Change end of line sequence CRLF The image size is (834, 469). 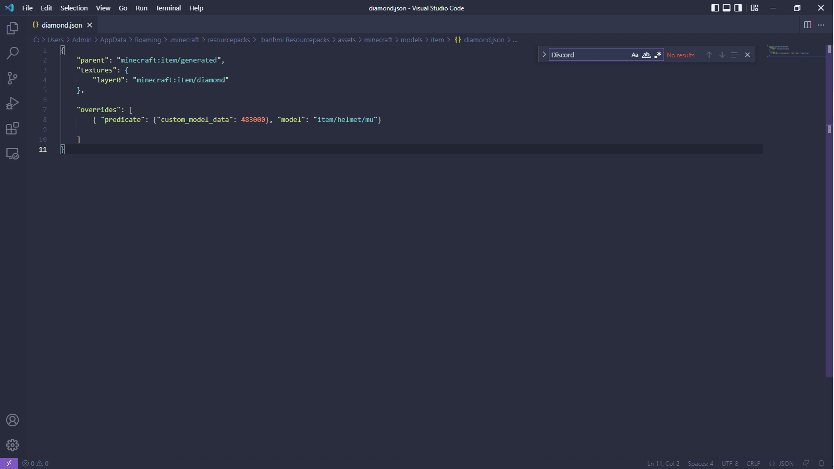tap(753, 463)
